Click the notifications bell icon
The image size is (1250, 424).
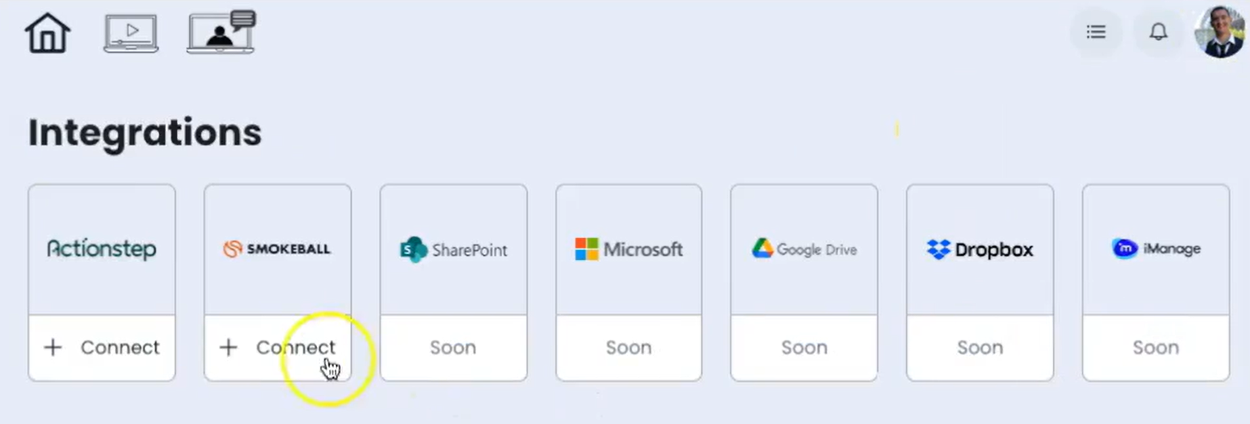coord(1158,31)
